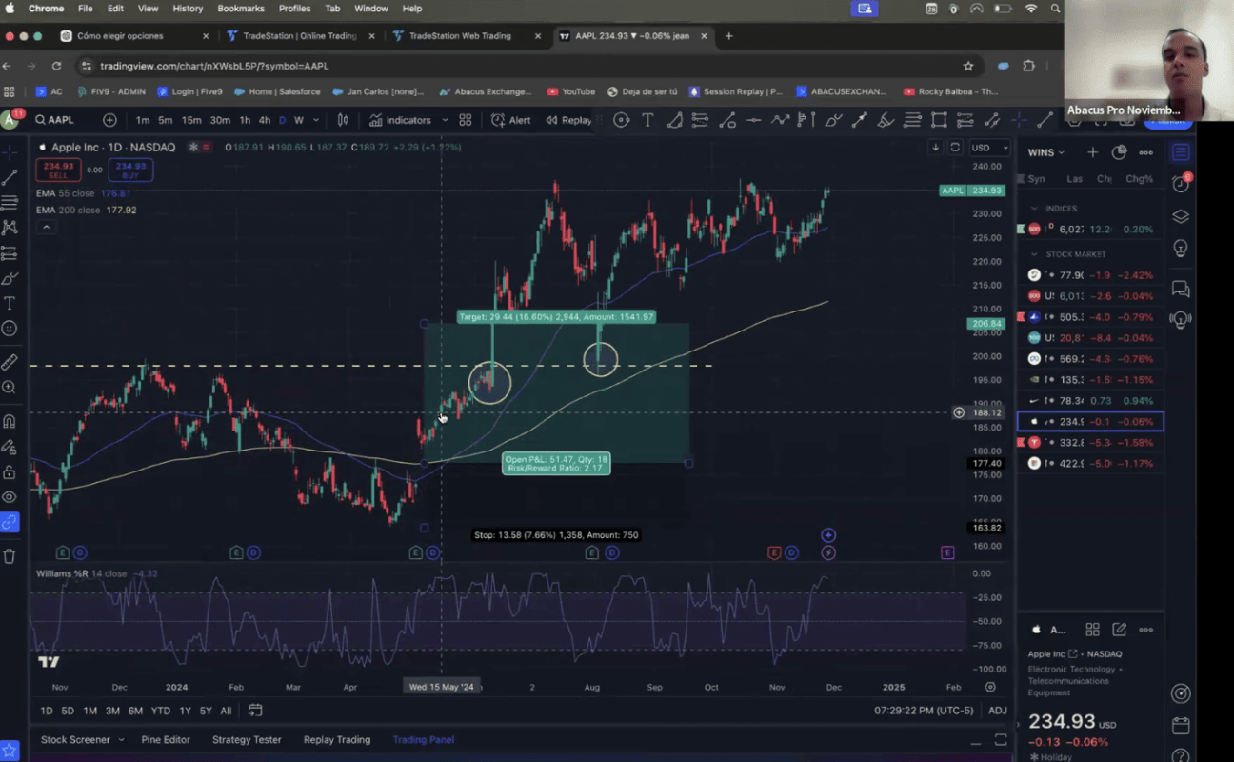Open the emoji icons tool in sidebar
Viewport: 1234px width, 762px height.
point(10,329)
